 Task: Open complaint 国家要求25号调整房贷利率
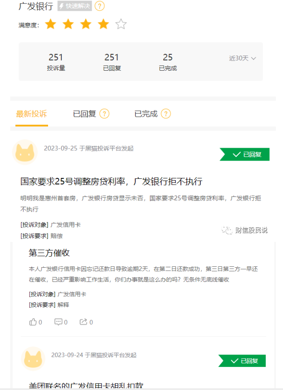tap(111, 181)
